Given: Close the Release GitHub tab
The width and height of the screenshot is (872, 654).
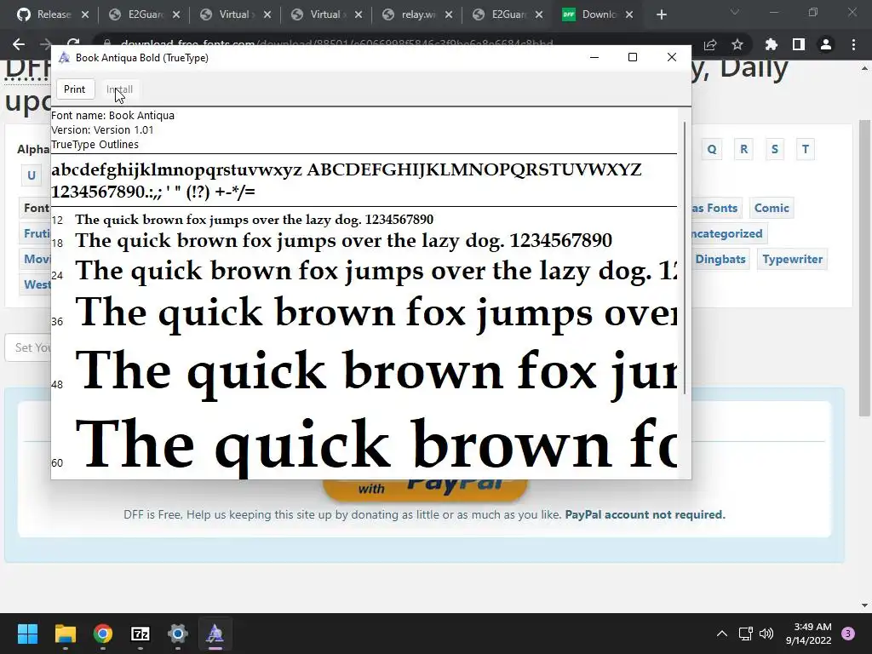Looking at the screenshot, I should coord(85,14).
